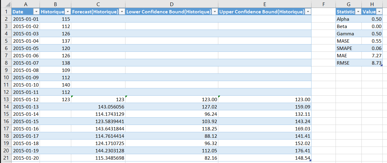
Task: Select column F header
Action: pyautogui.click(x=323, y=4)
